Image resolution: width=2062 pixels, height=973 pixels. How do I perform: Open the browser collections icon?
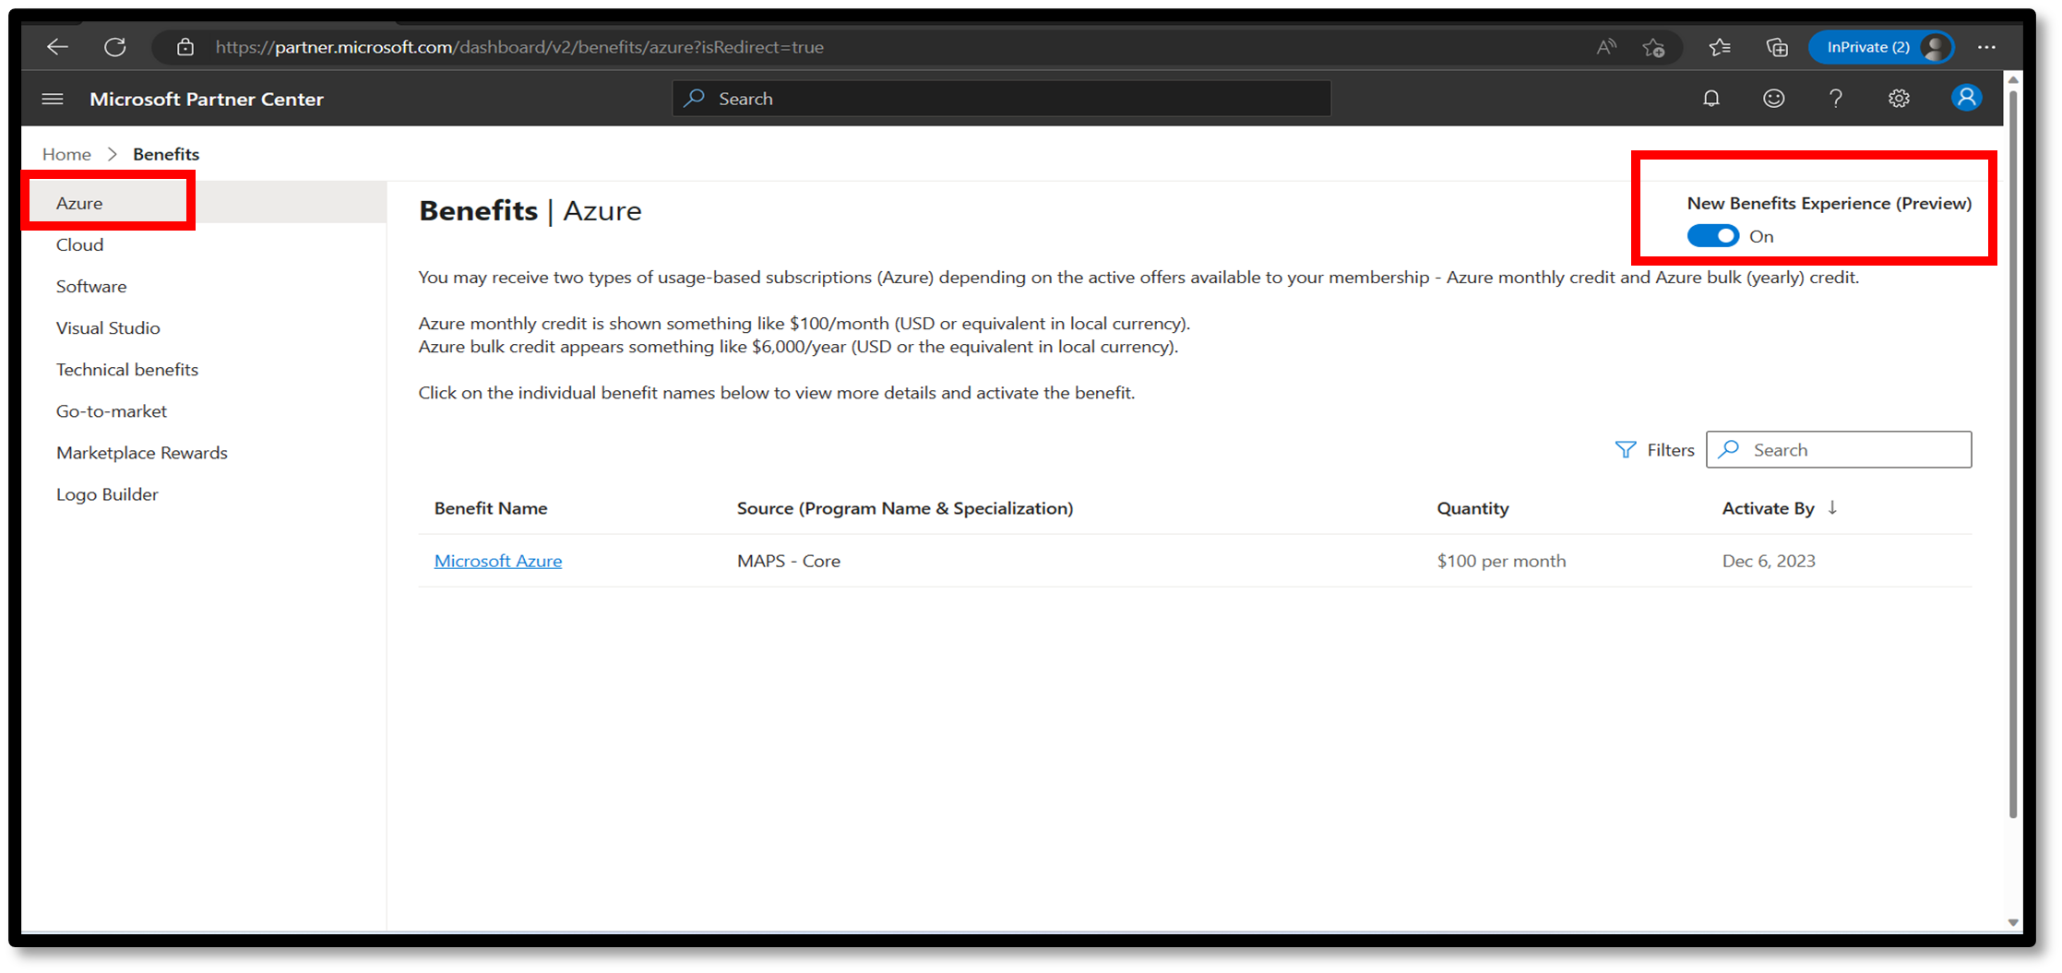(1776, 47)
